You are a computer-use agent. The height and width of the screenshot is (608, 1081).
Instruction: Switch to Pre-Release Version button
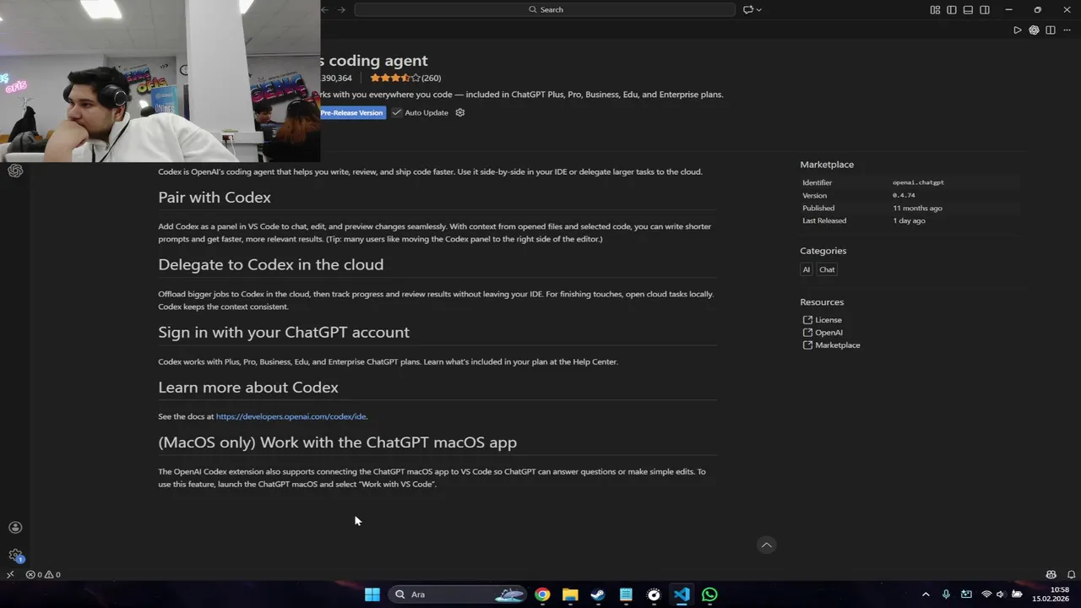(351, 112)
